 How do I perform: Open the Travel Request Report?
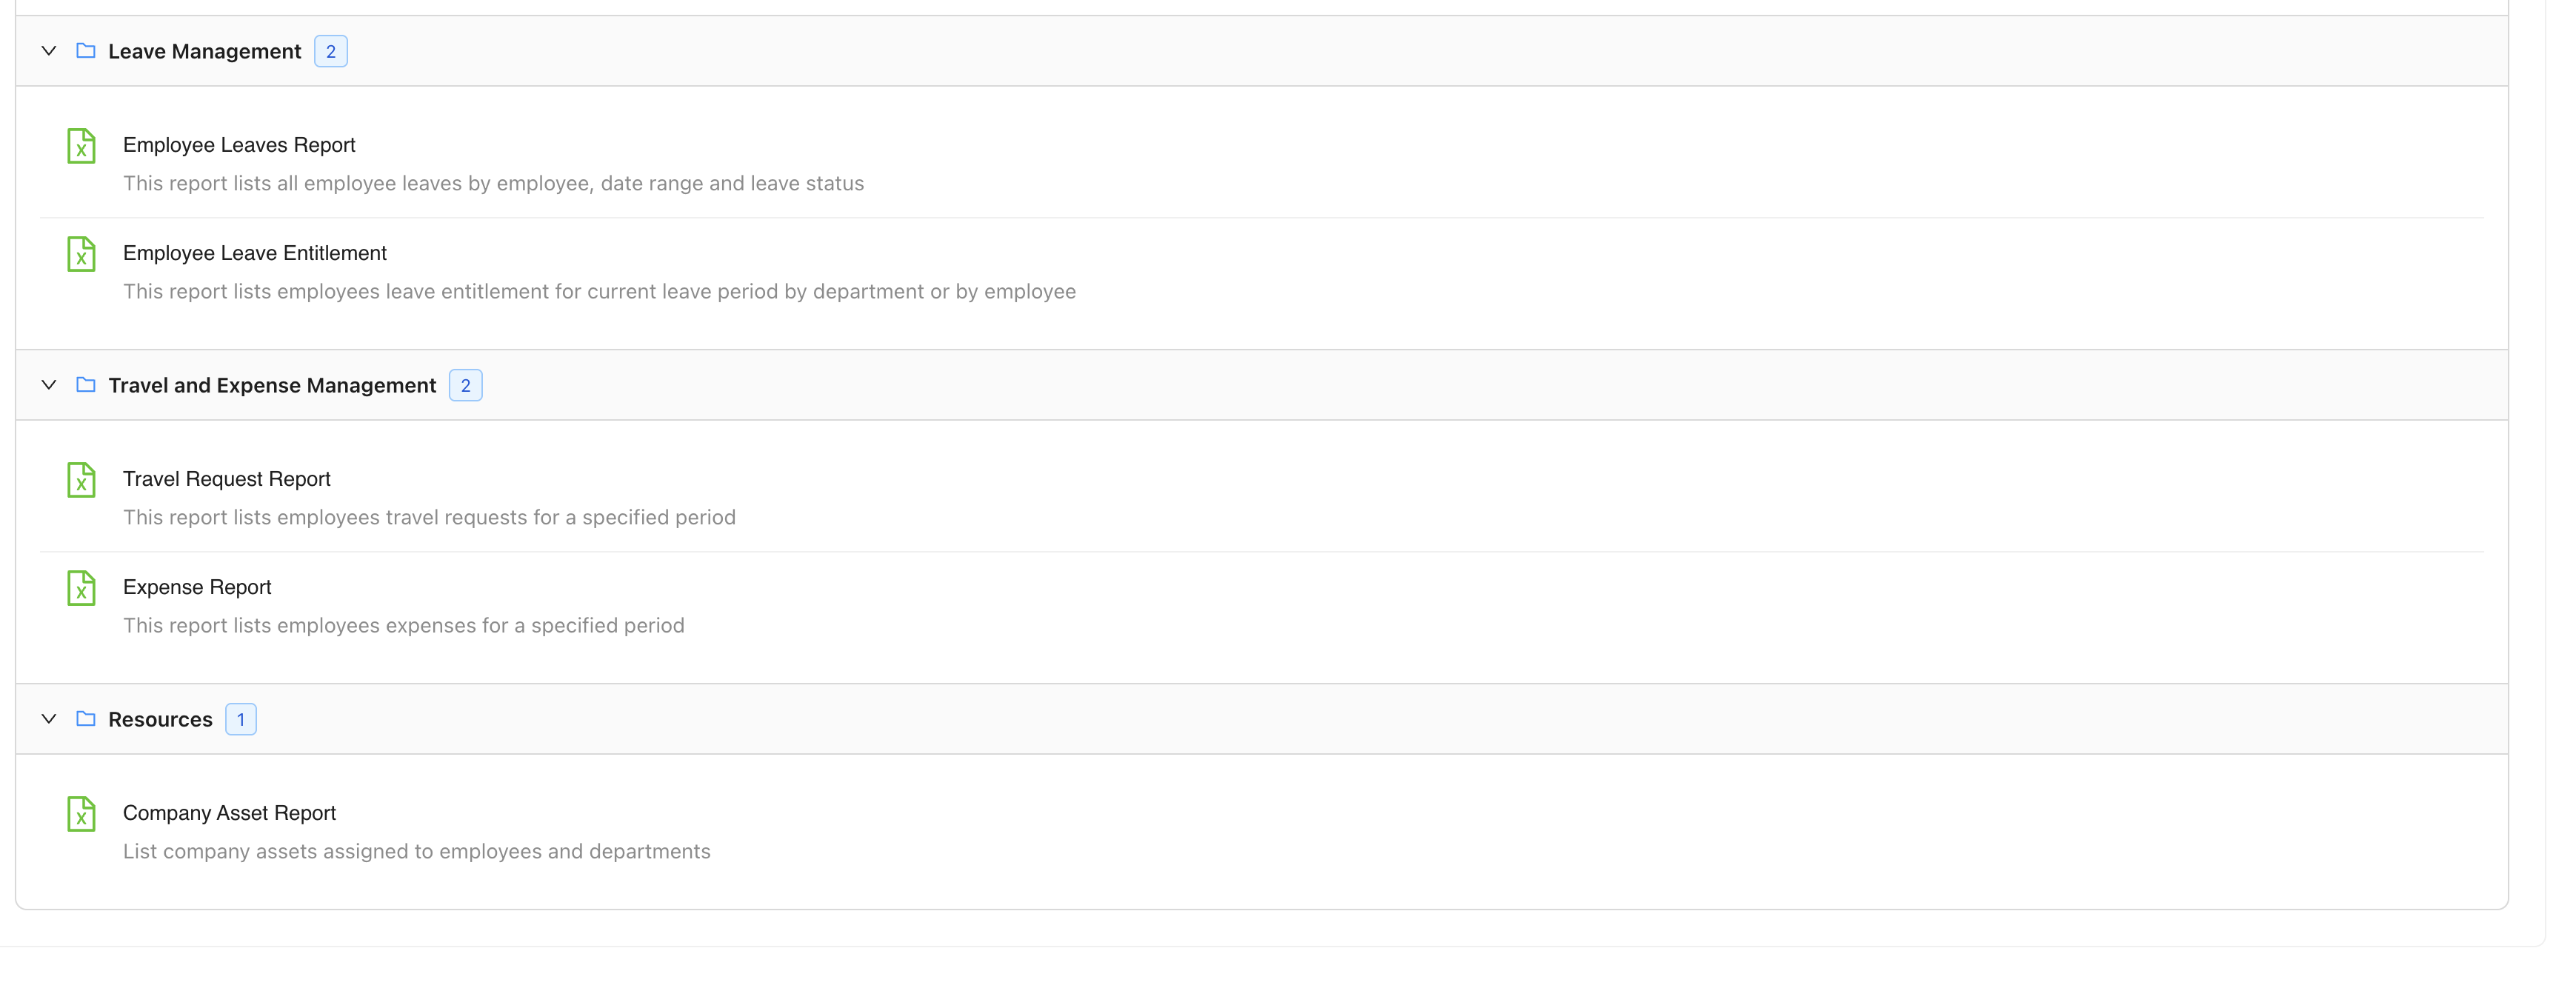pyautogui.click(x=226, y=479)
